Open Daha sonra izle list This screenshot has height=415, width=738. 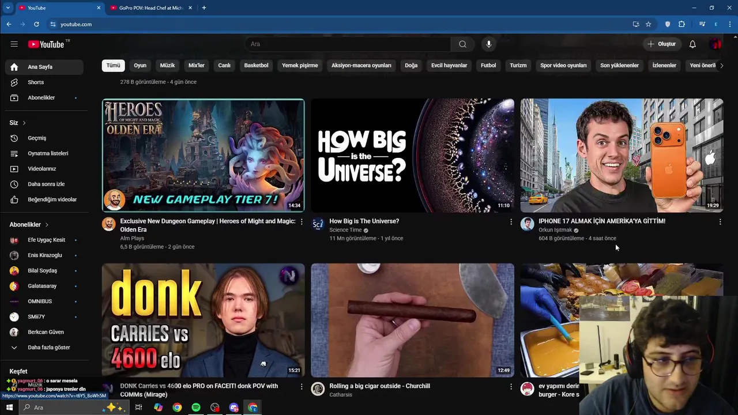pos(44,184)
